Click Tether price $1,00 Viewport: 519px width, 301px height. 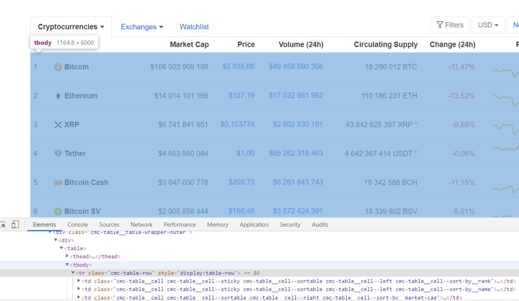(246, 153)
